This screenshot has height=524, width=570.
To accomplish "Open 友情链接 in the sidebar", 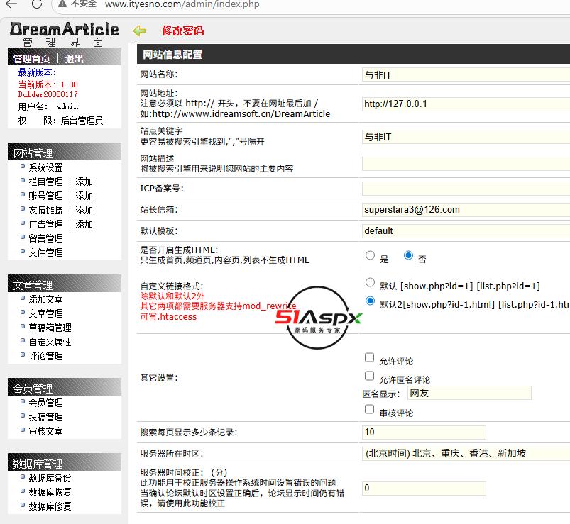I will (x=46, y=210).
